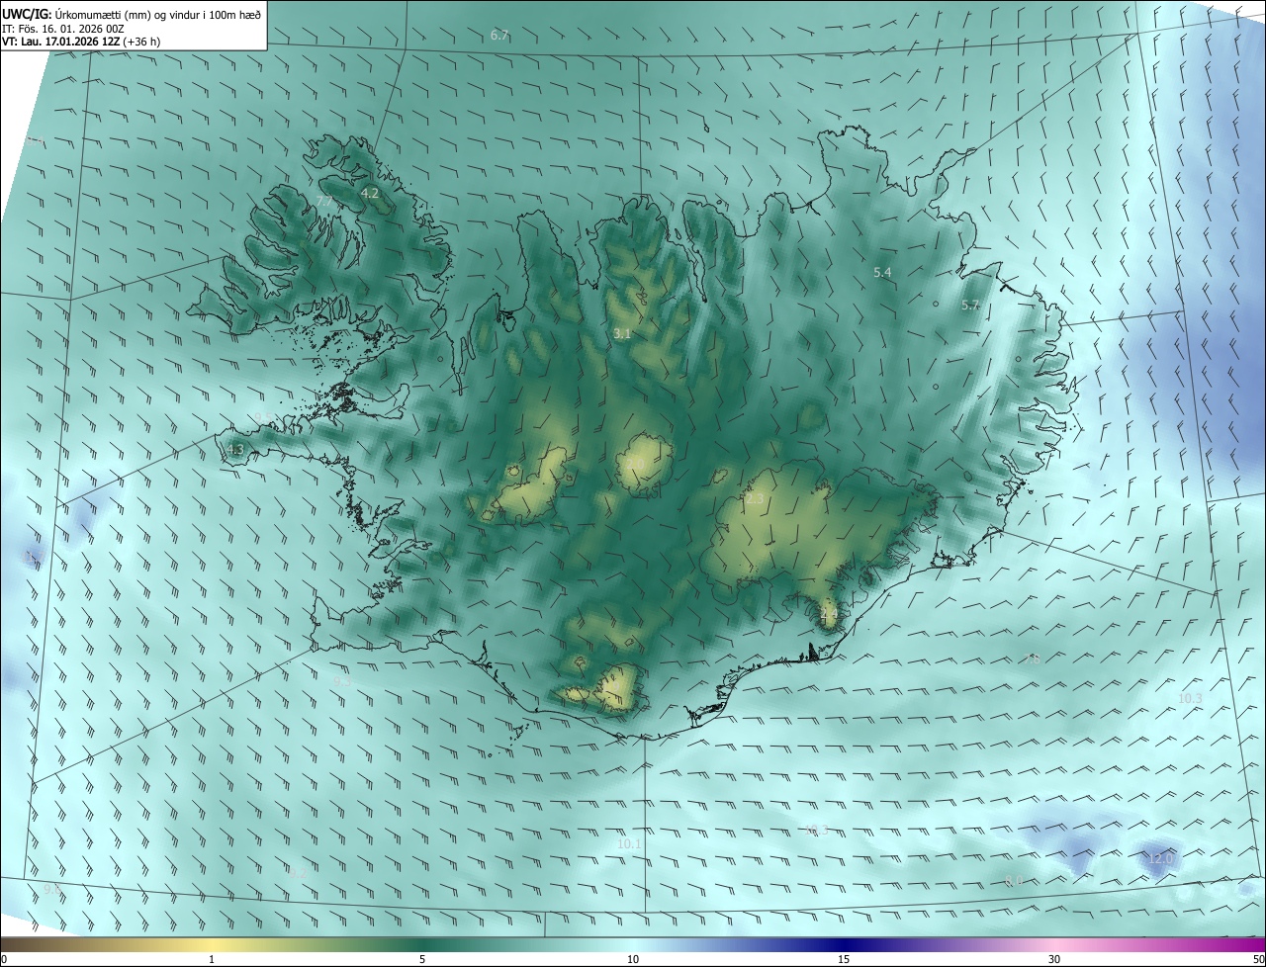Click the 10.1 value south of Iceland
The image size is (1266, 967).
coord(629,844)
